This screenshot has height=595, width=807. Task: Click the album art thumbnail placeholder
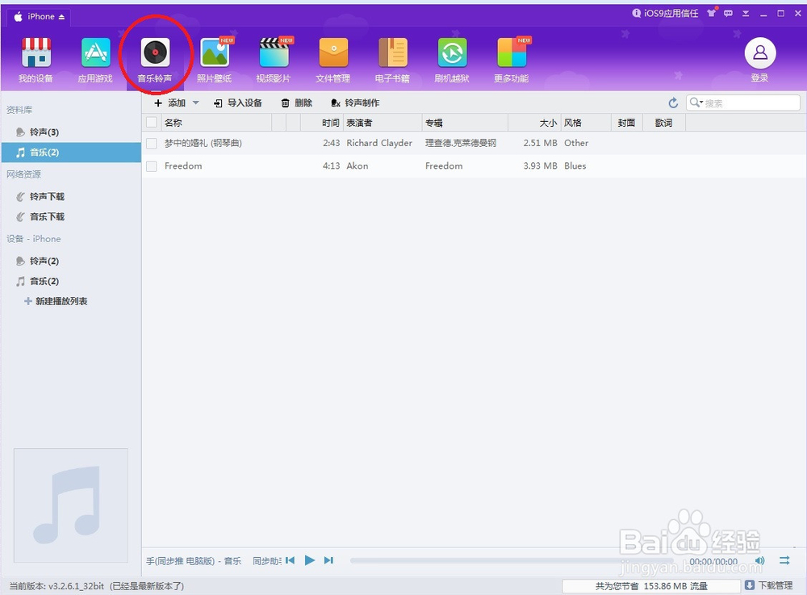[70, 505]
